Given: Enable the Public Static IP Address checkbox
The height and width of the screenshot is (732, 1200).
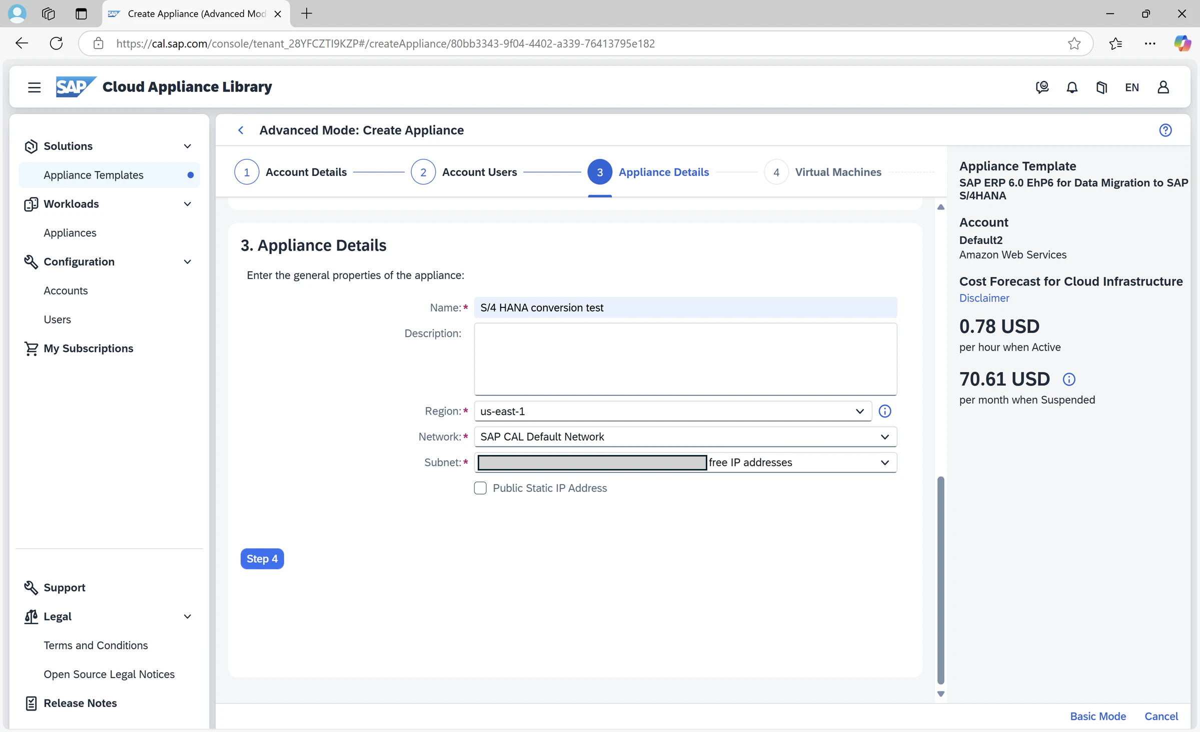Looking at the screenshot, I should 480,488.
